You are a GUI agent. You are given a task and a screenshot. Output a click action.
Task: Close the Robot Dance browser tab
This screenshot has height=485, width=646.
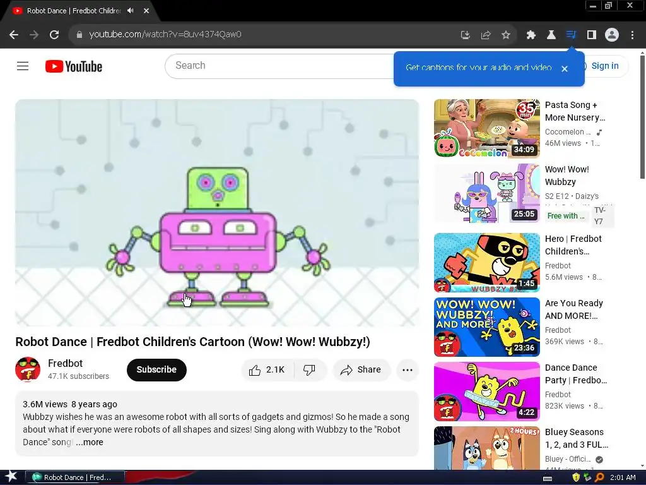pyautogui.click(x=146, y=11)
